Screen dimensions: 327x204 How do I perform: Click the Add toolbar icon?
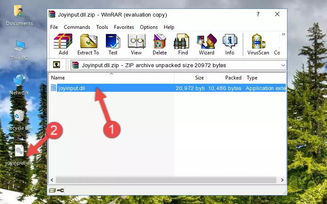tap(63, 44)
